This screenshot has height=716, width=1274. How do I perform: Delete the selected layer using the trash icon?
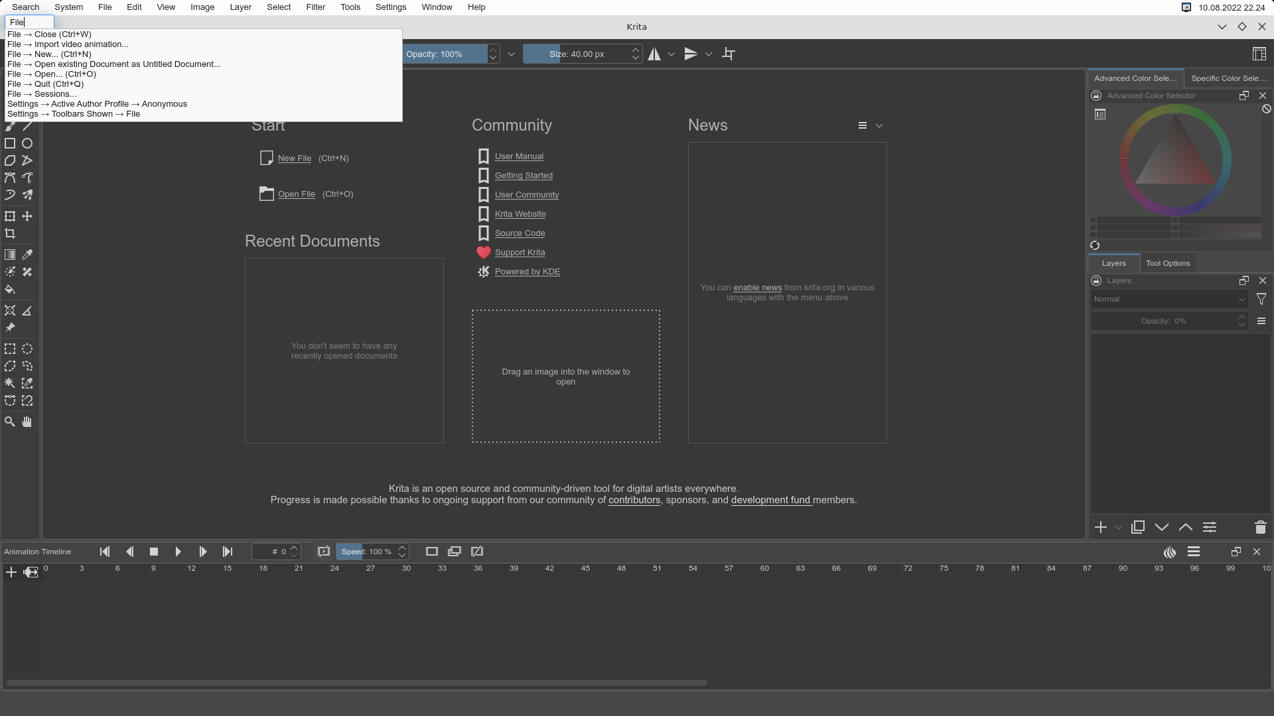click(x=1260, y=527)
